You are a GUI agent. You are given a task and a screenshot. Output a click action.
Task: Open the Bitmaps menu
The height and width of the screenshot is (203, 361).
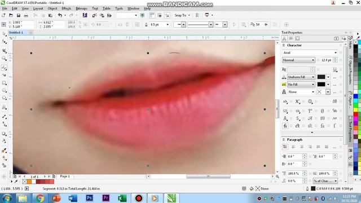tap(81, 8)
